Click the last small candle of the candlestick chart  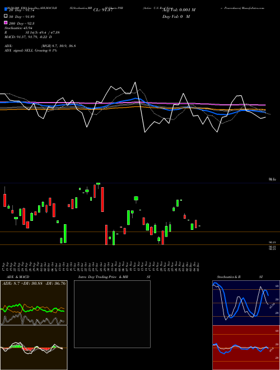199,226
